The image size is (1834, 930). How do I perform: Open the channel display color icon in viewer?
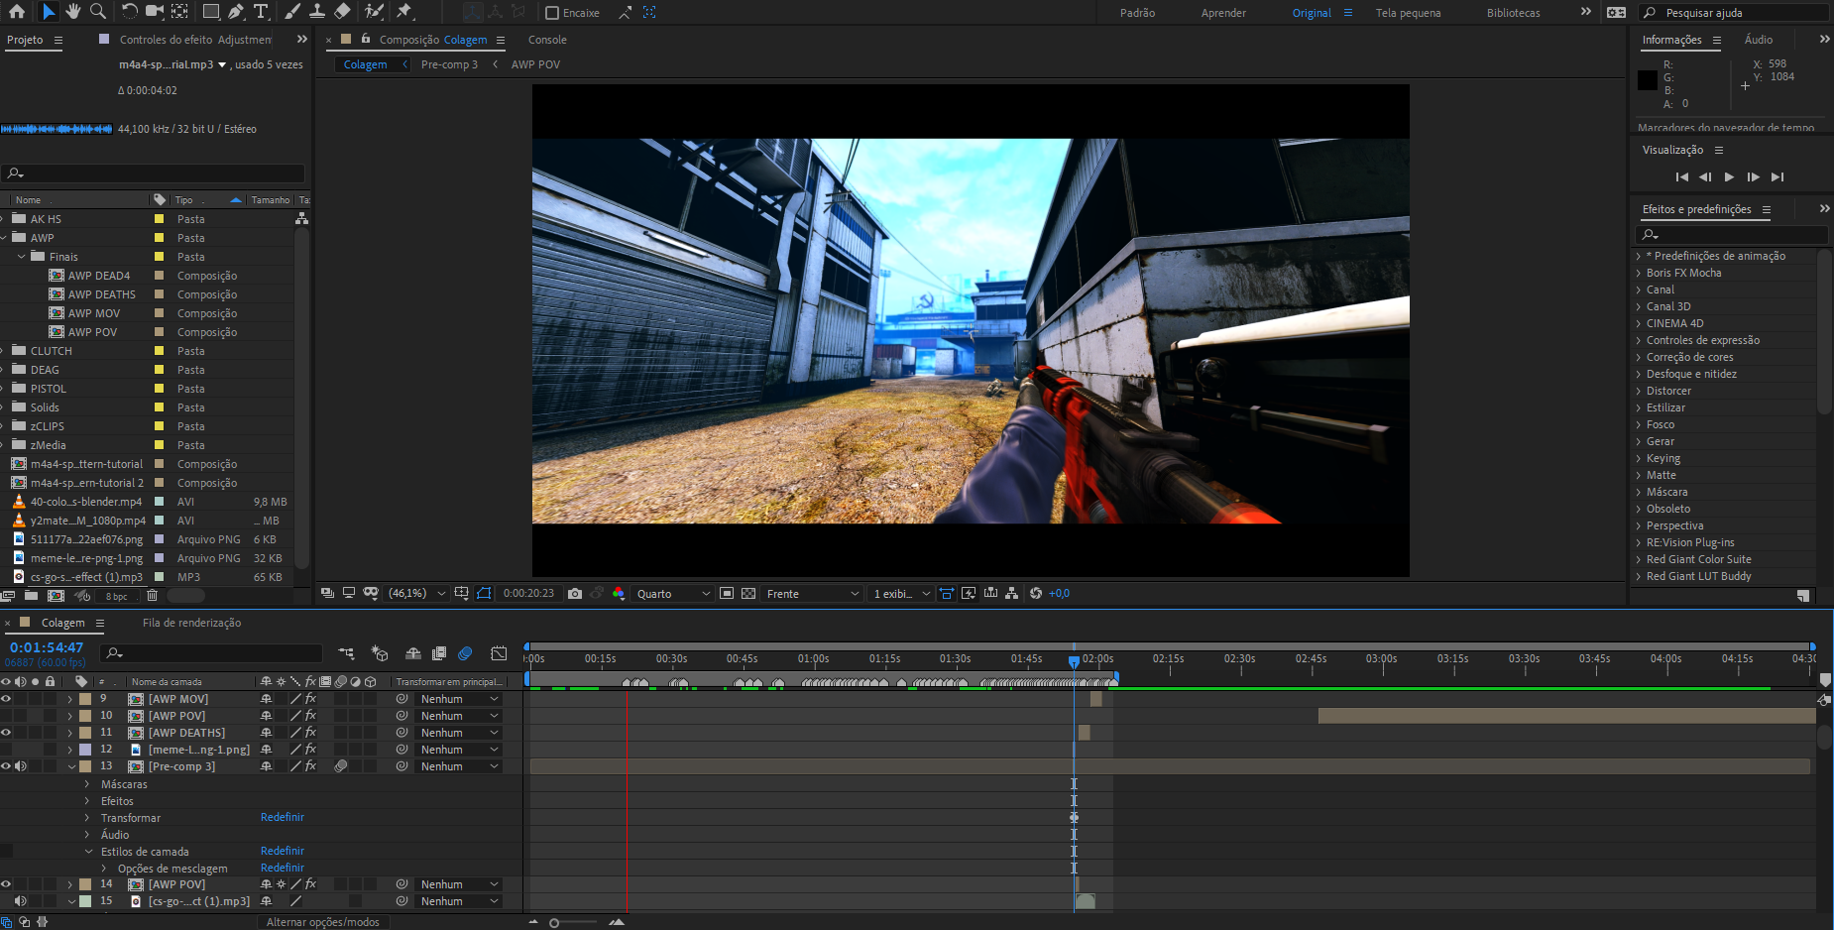pos(619,593)
